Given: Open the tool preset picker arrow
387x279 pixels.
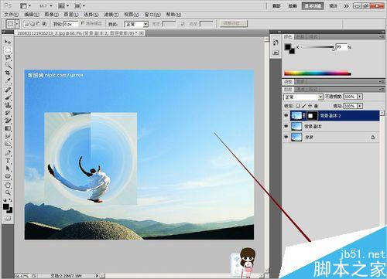Looking at the screenshot, I should [x=17, y=24].
